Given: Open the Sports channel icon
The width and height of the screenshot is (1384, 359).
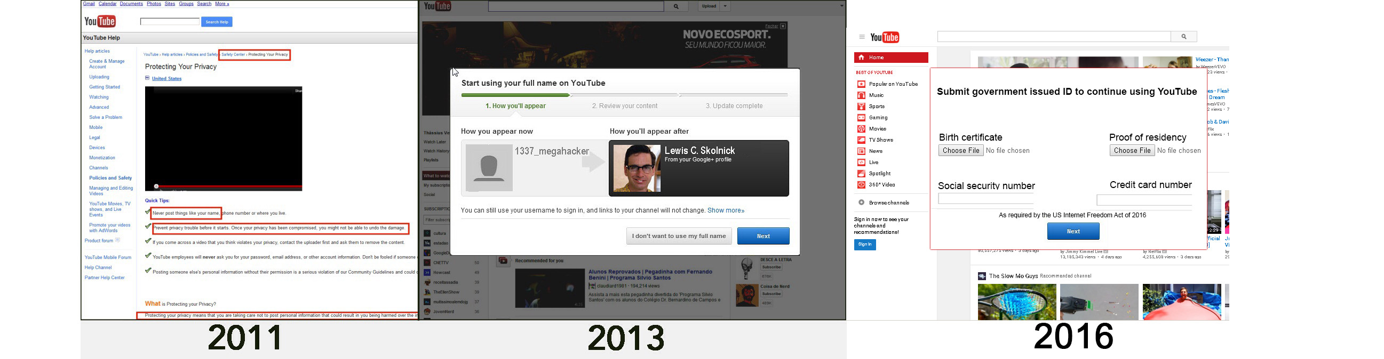Looking at the screenshot, I should click(x=861, y=107).
